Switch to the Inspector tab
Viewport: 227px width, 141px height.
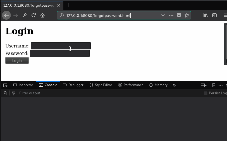(23, 85)
